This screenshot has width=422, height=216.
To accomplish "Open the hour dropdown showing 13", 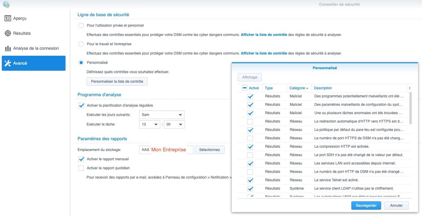I will [x=149, y=124].
